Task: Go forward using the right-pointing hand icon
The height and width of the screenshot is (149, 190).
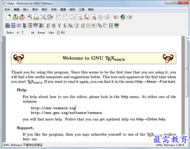Action: [130, 17]
